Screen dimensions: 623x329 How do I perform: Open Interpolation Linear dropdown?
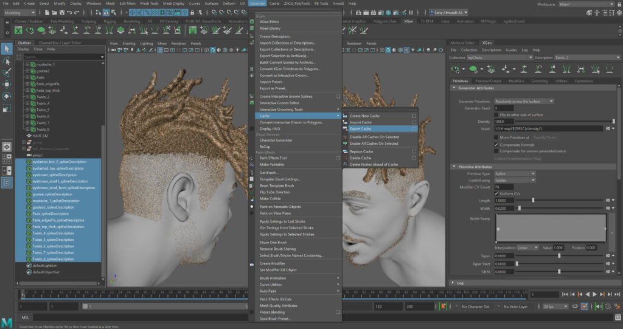click(527, 248)
